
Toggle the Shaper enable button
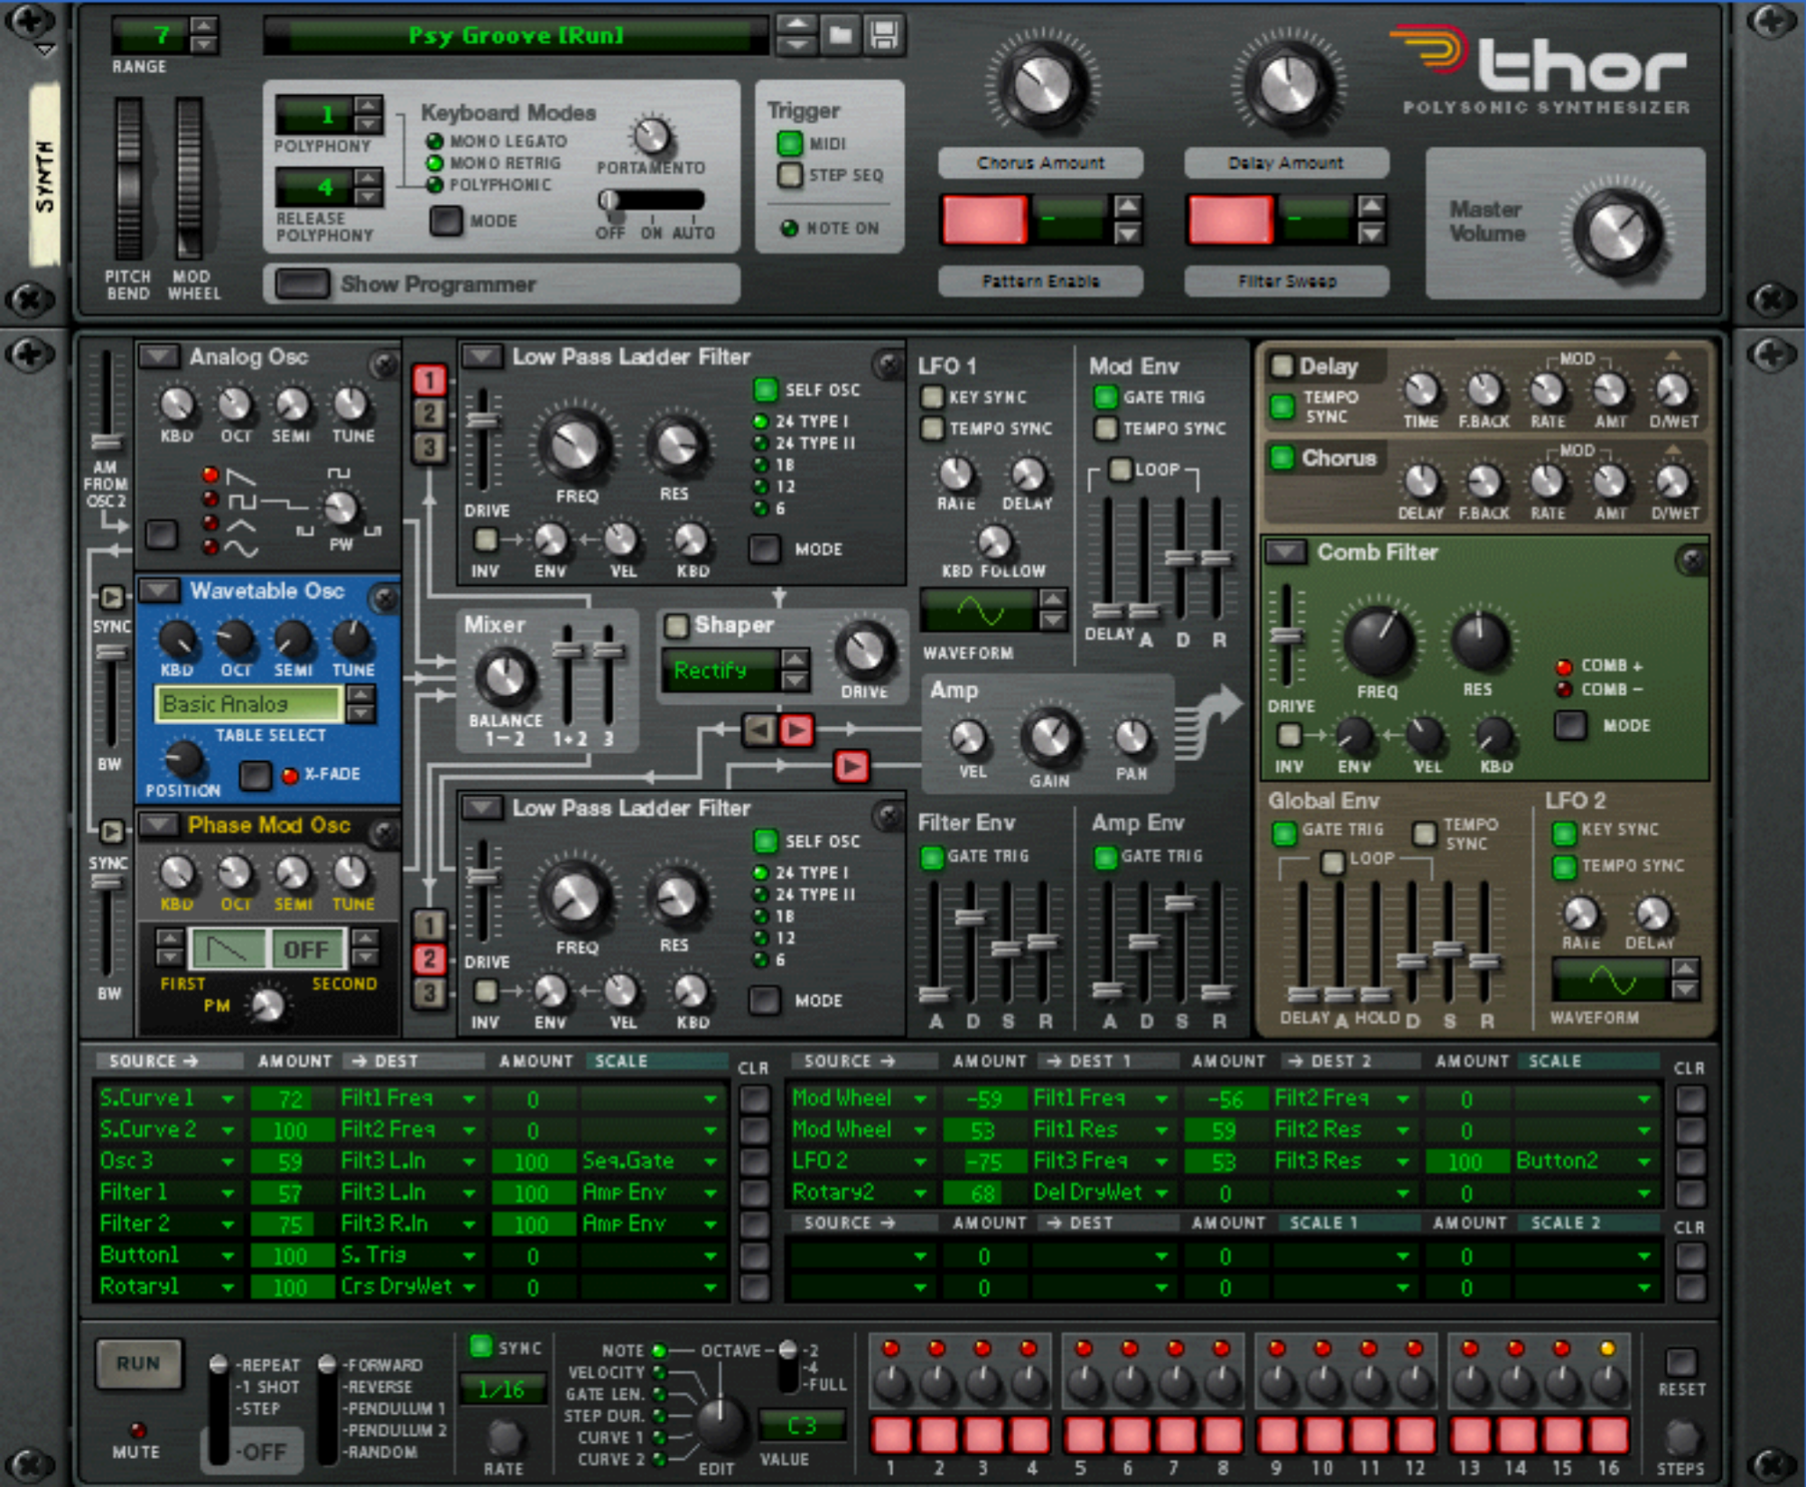[x=675, y=625]
